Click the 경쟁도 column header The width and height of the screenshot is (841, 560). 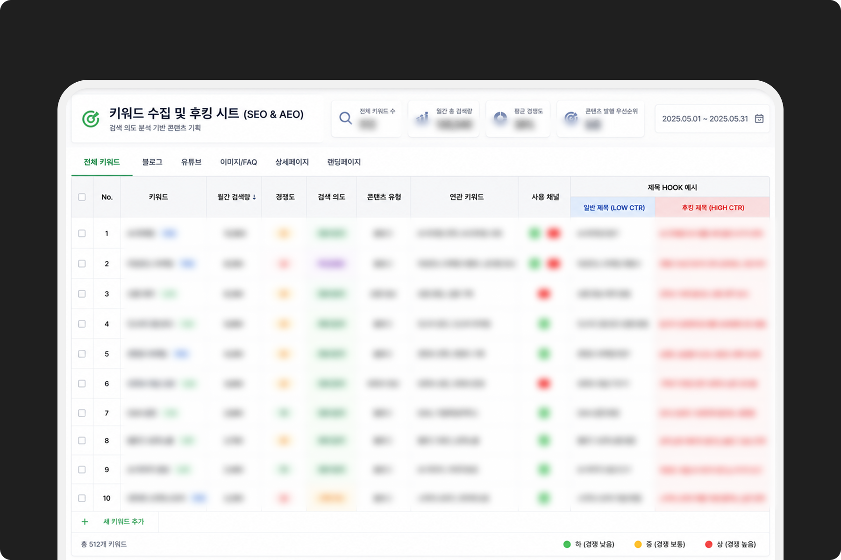point(285,197)
